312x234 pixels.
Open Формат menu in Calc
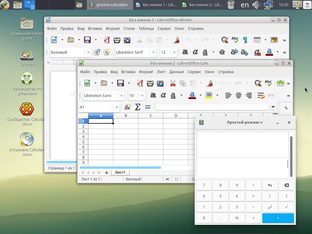146,72
